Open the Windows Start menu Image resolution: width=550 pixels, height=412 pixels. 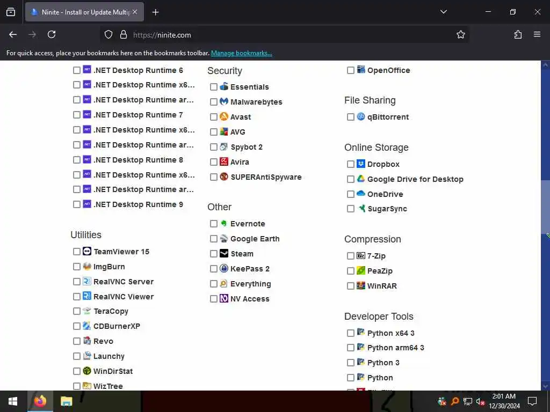pos(13,401)
